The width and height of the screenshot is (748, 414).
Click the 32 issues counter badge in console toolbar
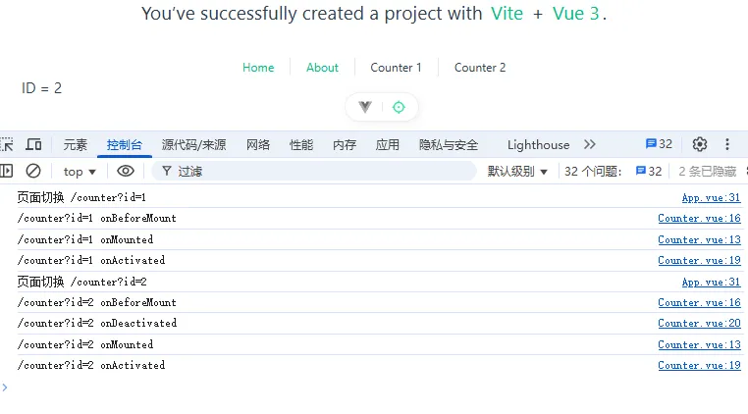[x=649, y=172]
